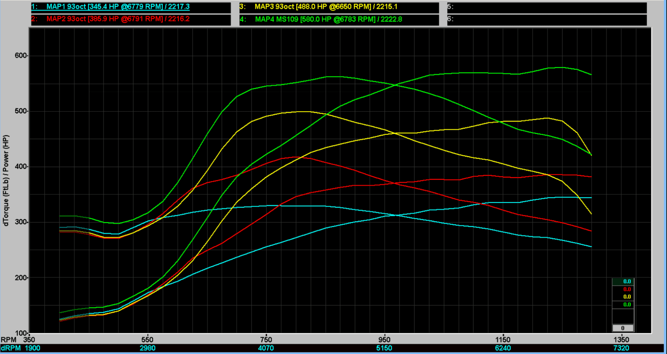Click RPM axis value 1350
Image resolution: width=667 pixels, height=354 pixels.
pyautogui.click(x=621, y=340)
